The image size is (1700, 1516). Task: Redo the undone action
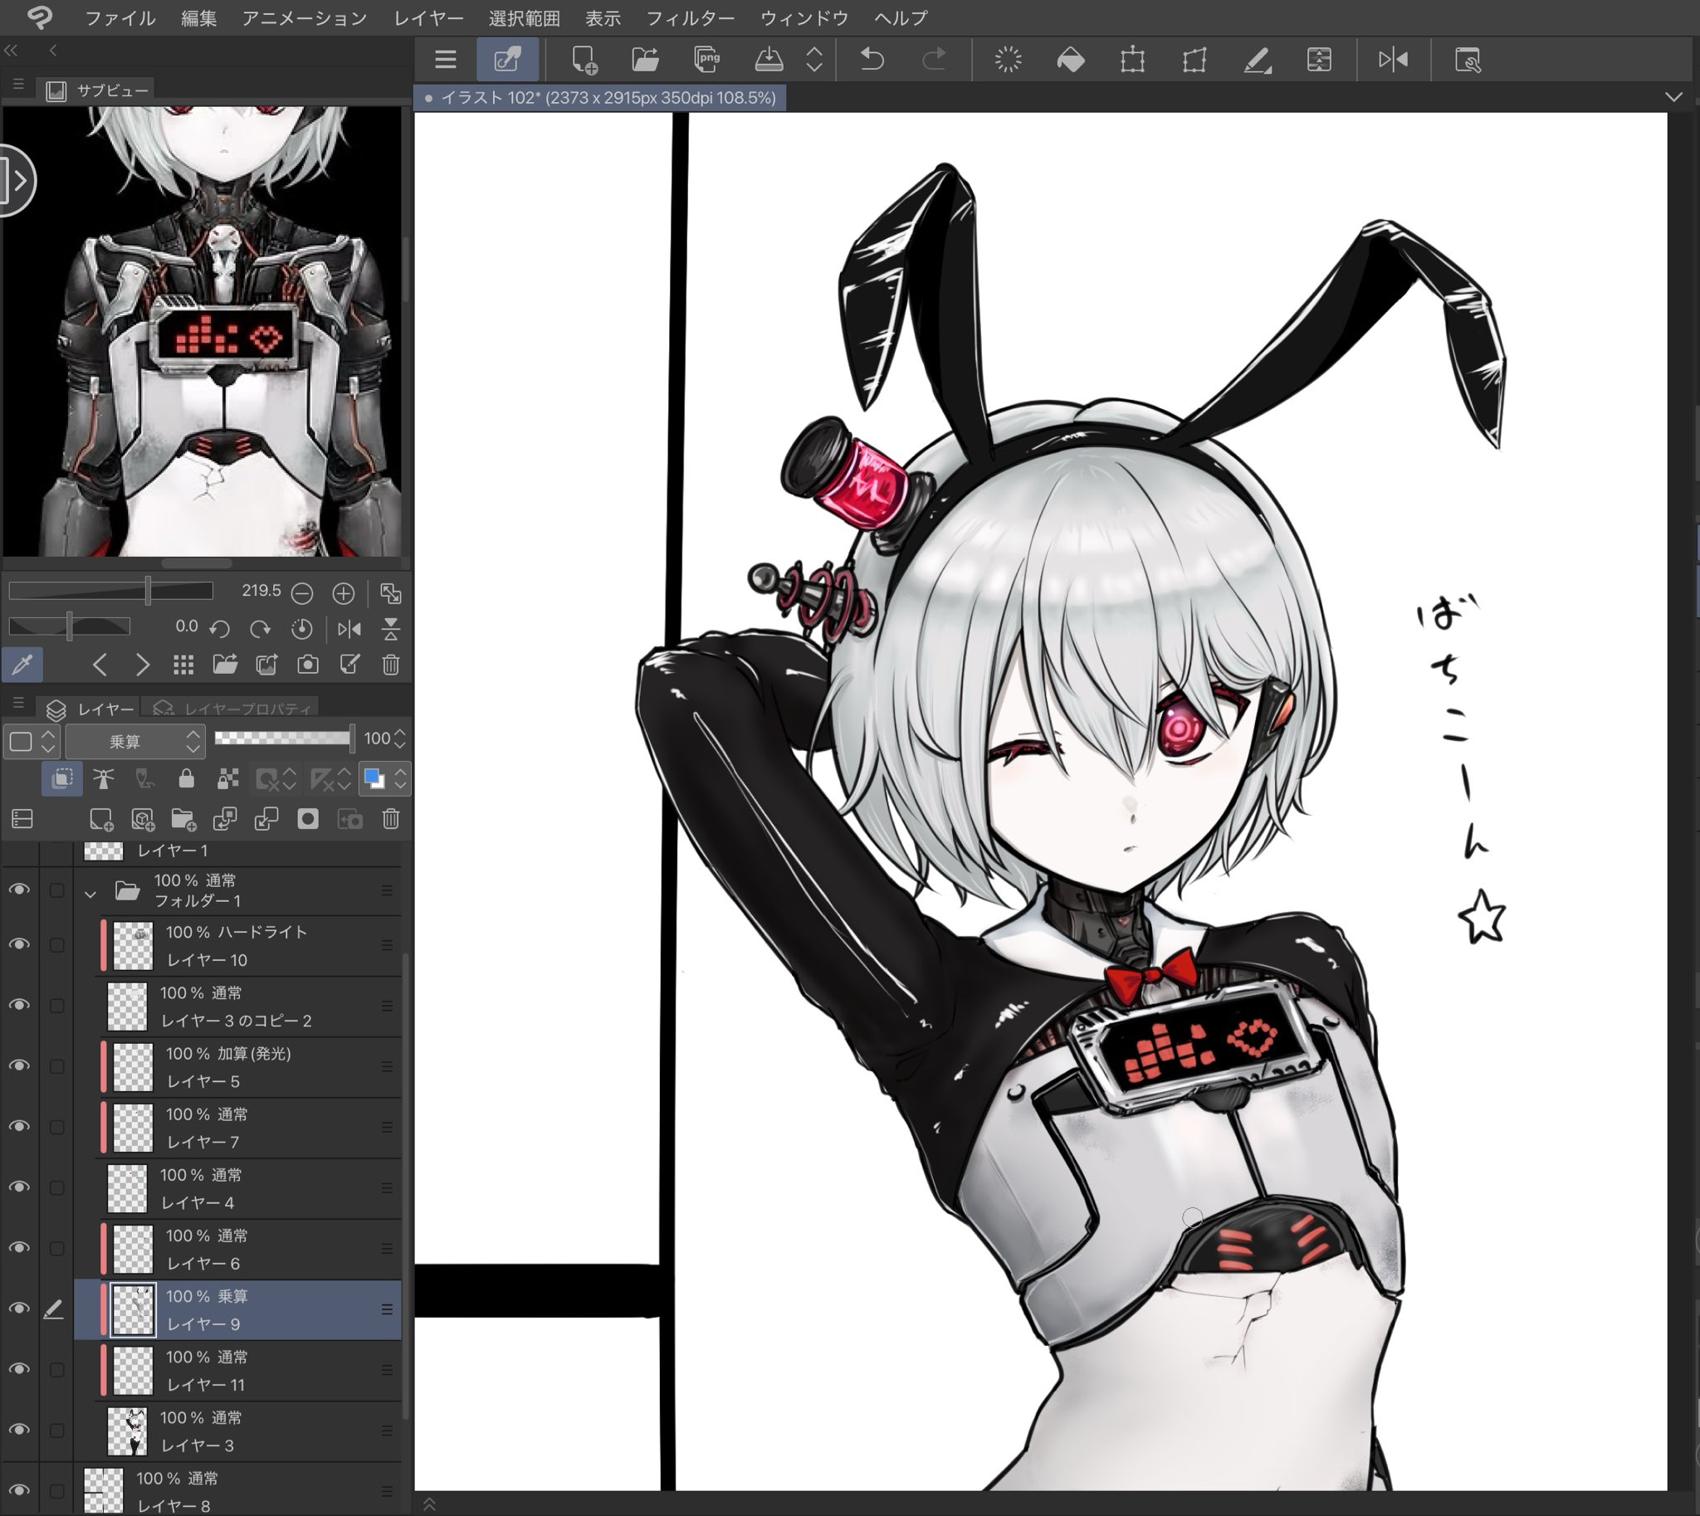933,59
